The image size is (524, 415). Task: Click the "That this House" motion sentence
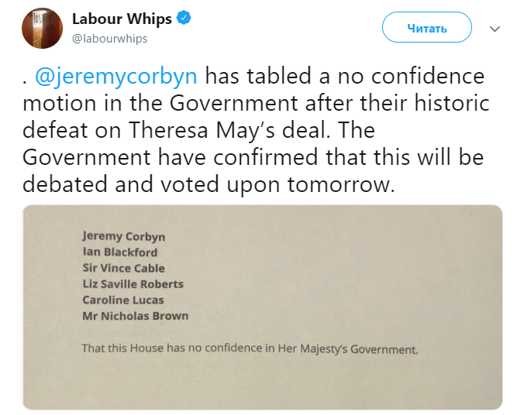coord(250,348)
